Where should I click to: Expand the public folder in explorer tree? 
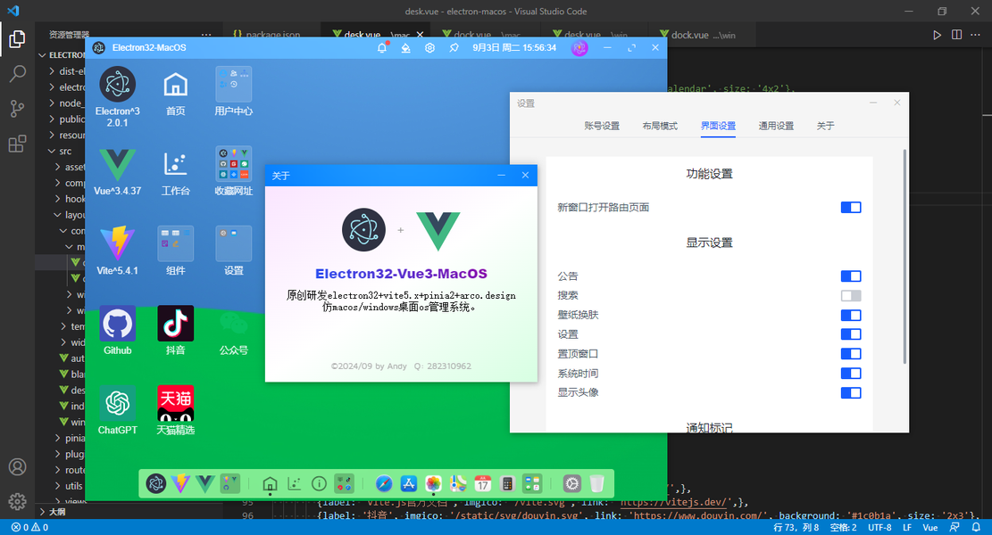tap(60, 119)
